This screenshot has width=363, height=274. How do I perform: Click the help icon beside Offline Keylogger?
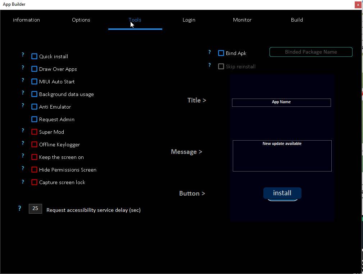[23, 143]
